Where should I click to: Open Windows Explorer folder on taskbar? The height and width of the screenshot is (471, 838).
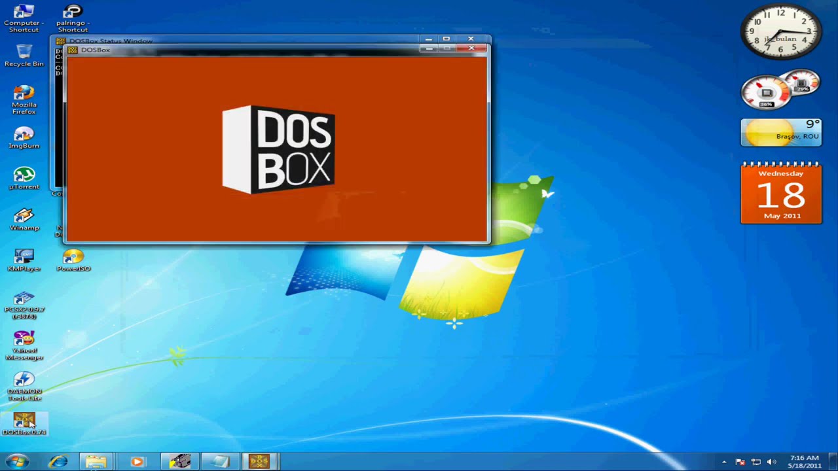coord(96,462)
